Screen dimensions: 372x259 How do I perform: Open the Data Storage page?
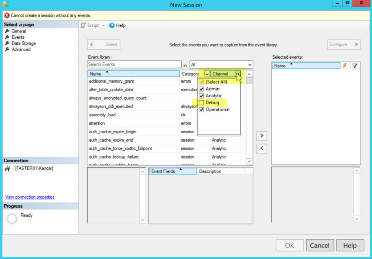click(x=24, y=43)
